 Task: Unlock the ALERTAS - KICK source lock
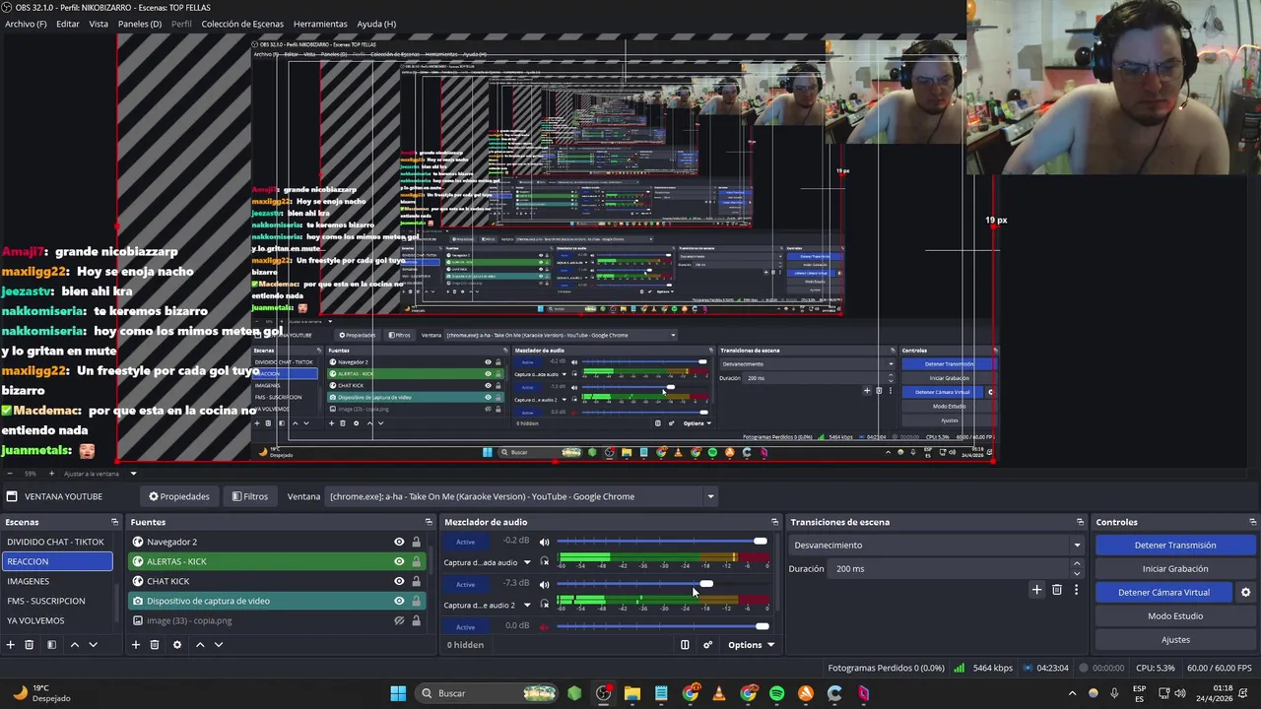[416, 561]
